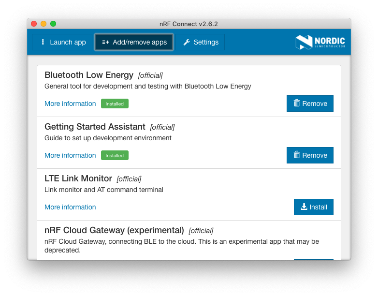Click [official] tag beside LTE Link Monitor

click(x=129, y=179)
